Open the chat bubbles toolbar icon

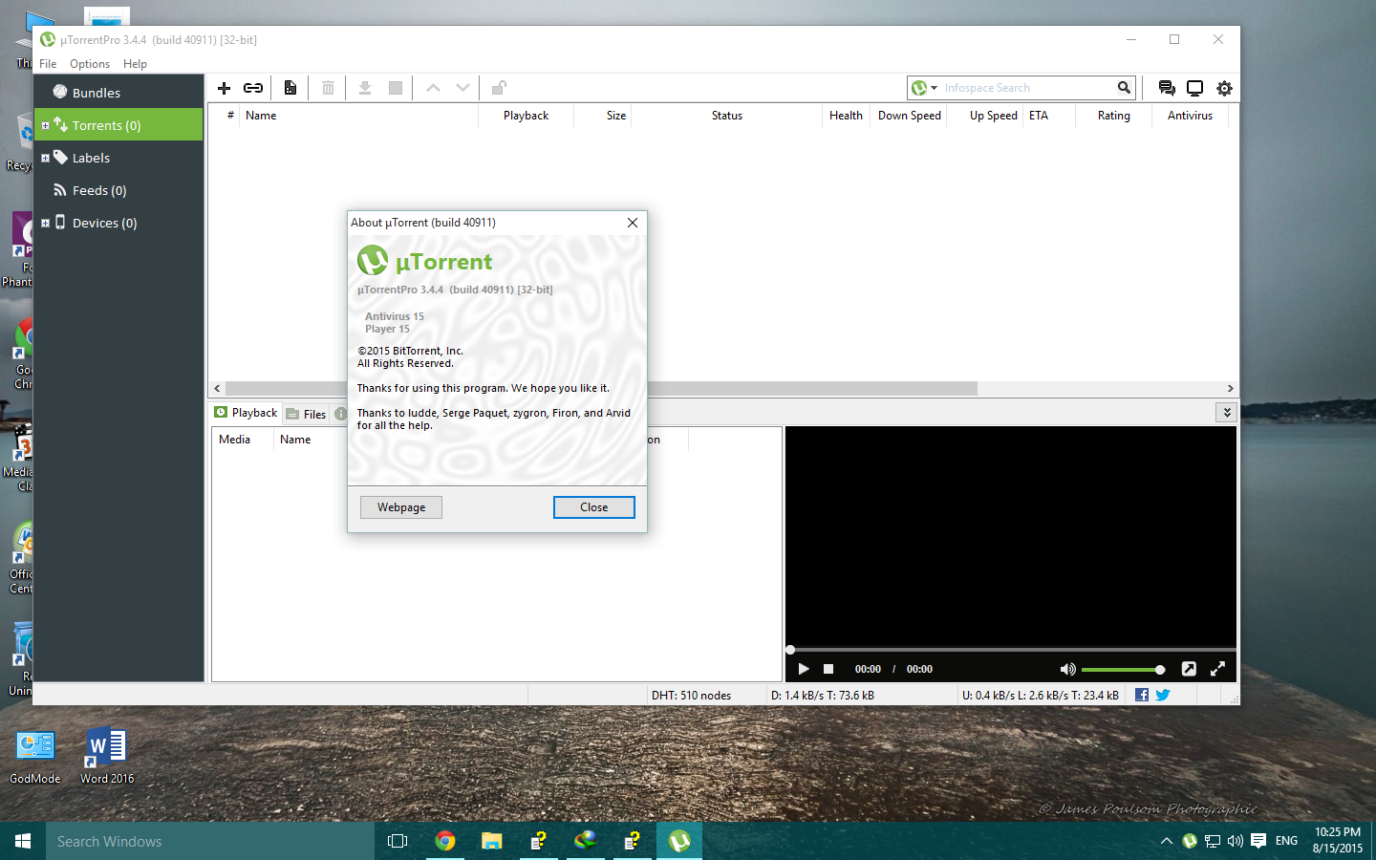[x=1167, y=88]
